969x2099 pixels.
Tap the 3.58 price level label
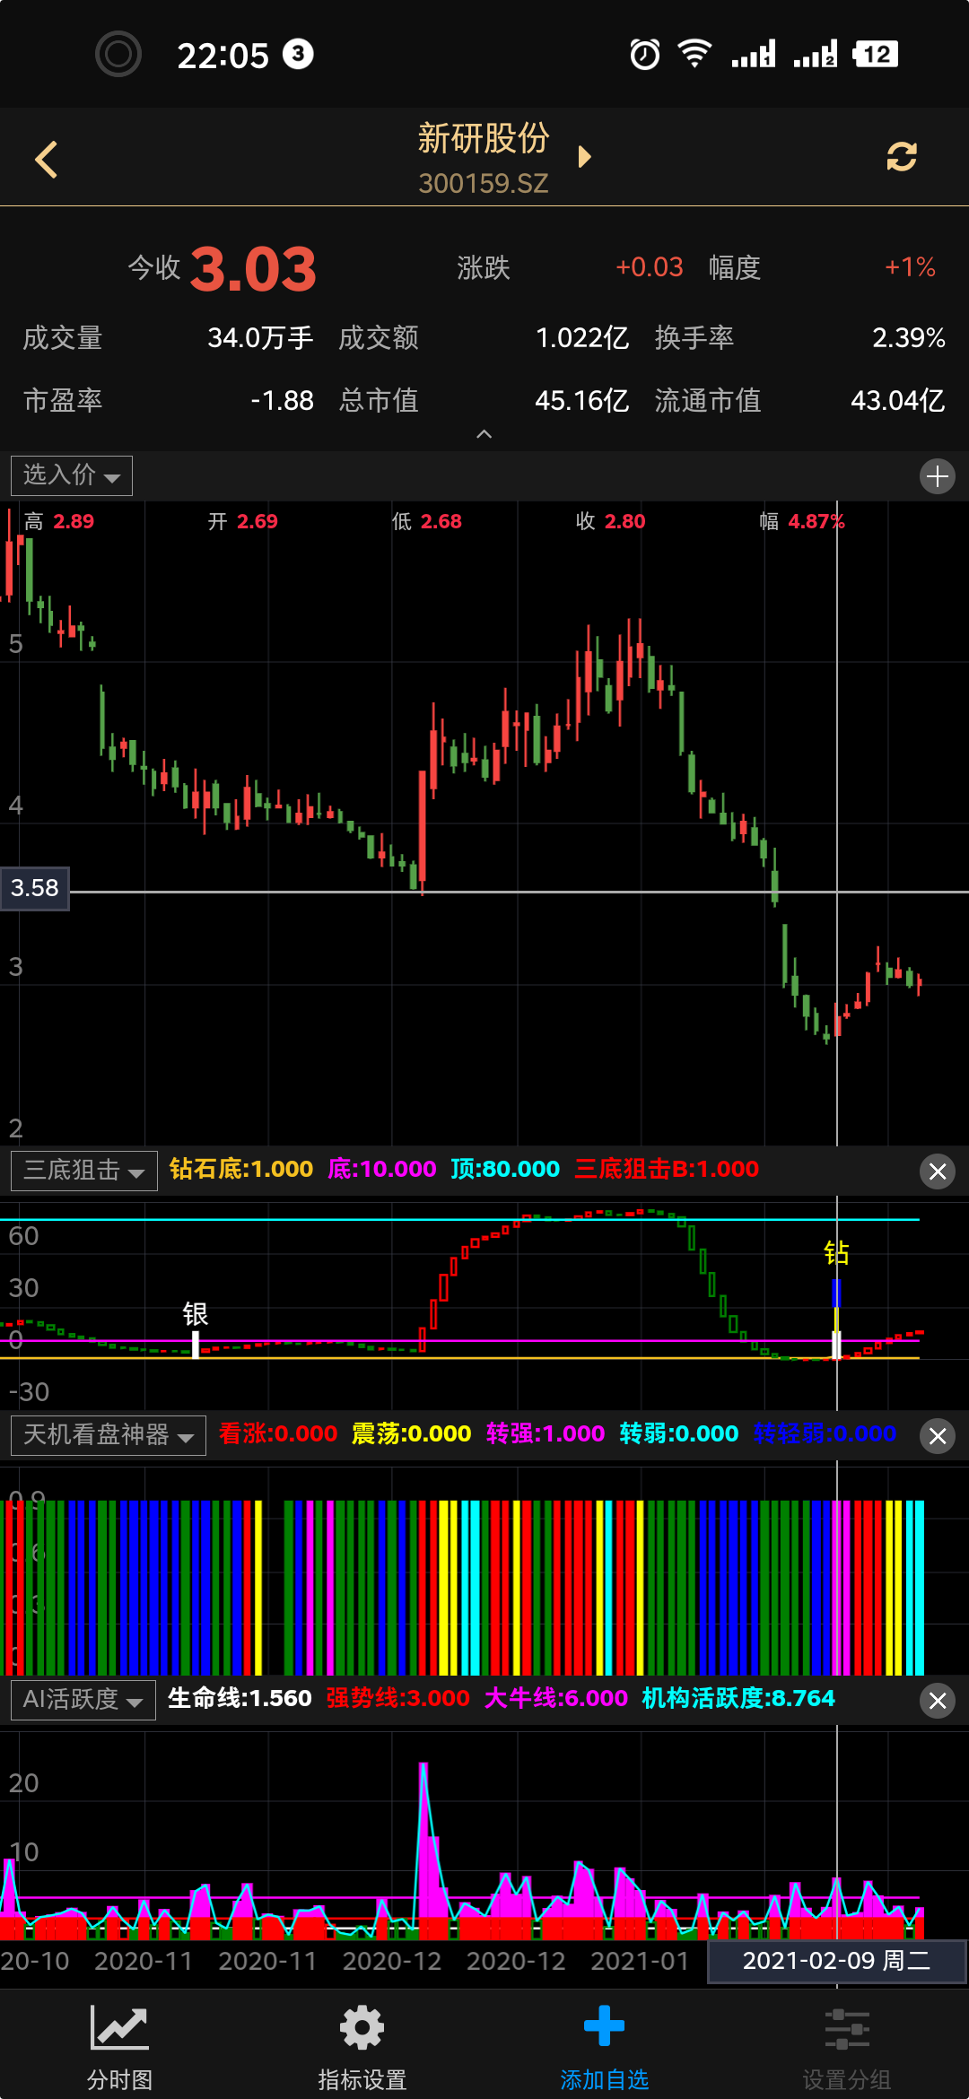pyautogui.click(x=35, y=888)
